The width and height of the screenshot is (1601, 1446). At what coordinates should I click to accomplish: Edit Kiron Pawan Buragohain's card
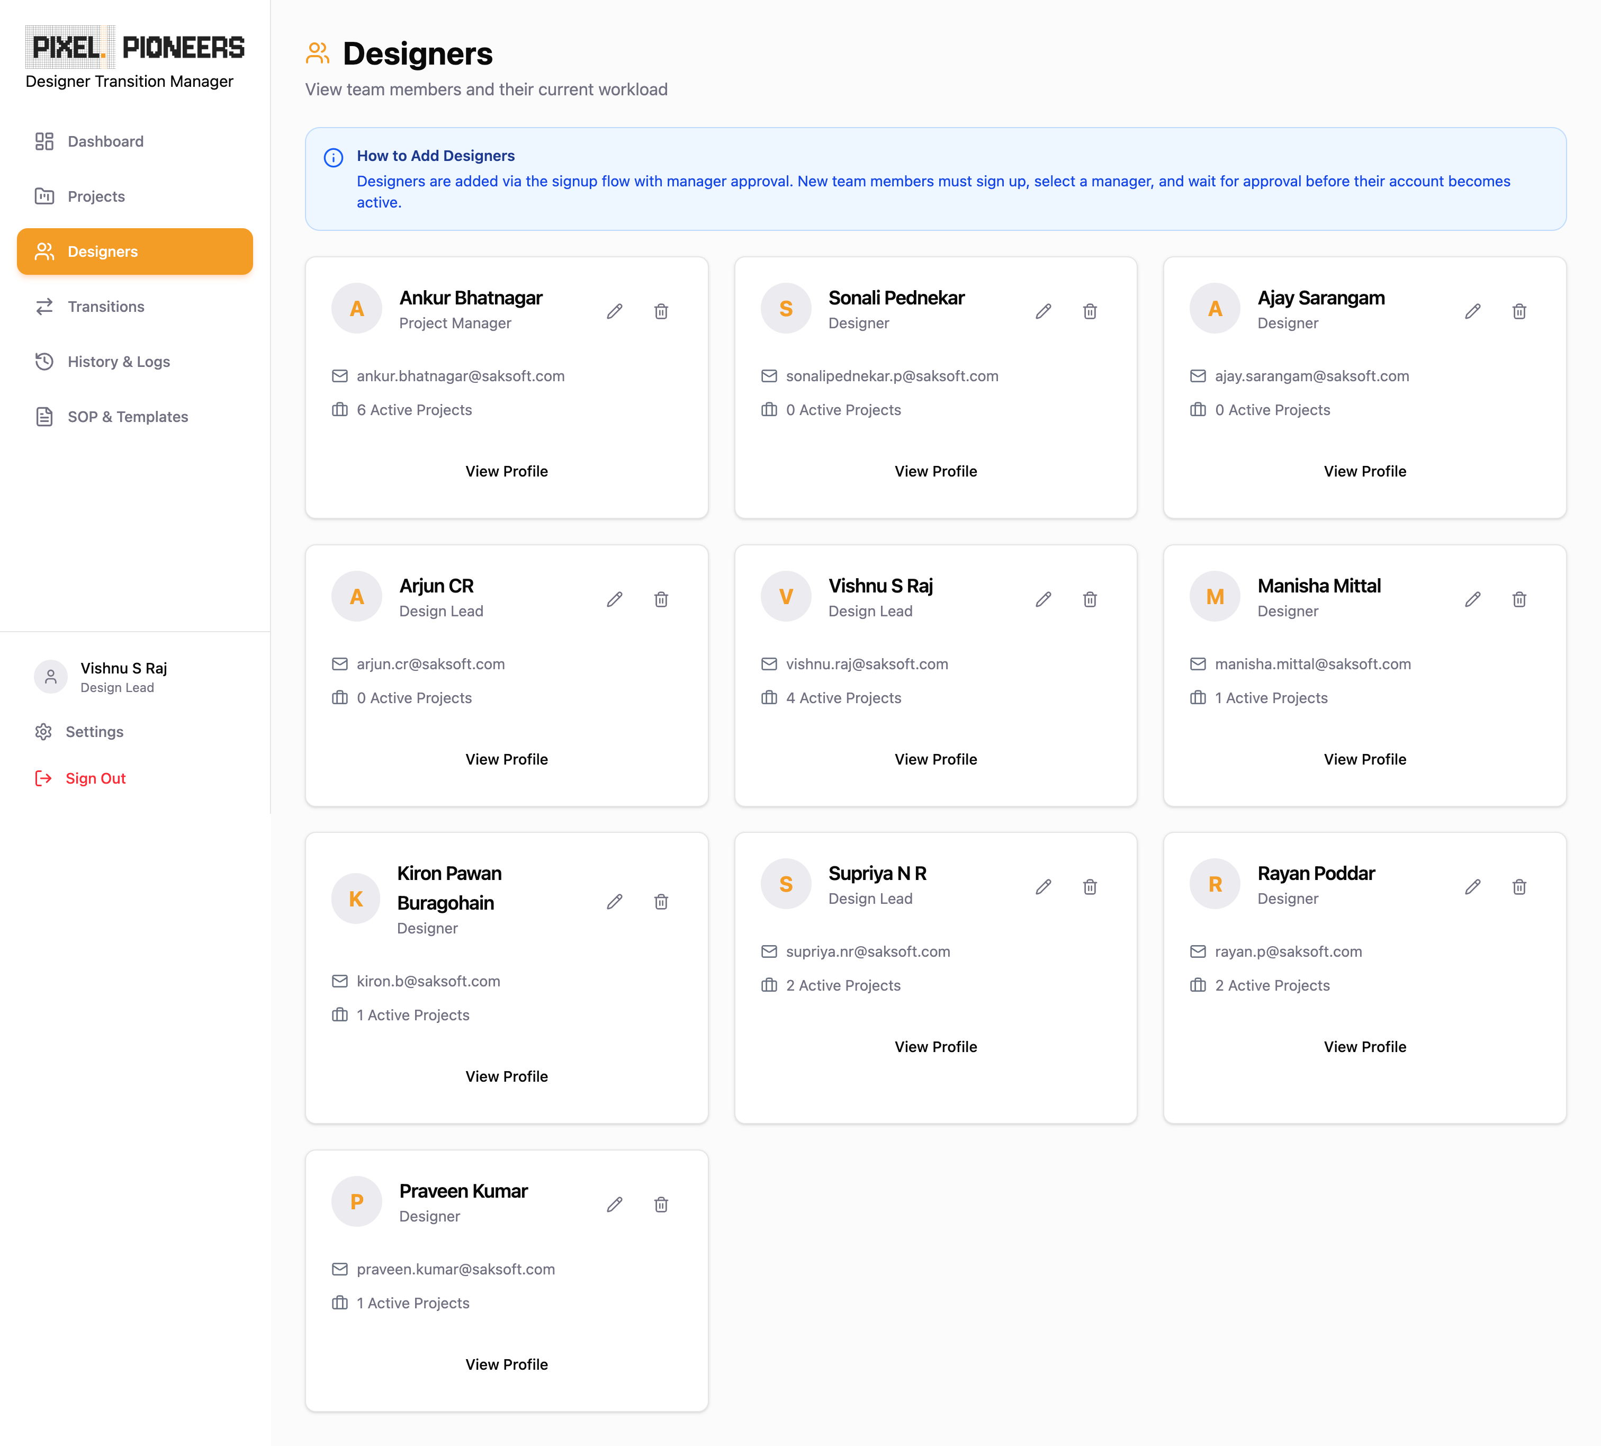coord(615,902)
